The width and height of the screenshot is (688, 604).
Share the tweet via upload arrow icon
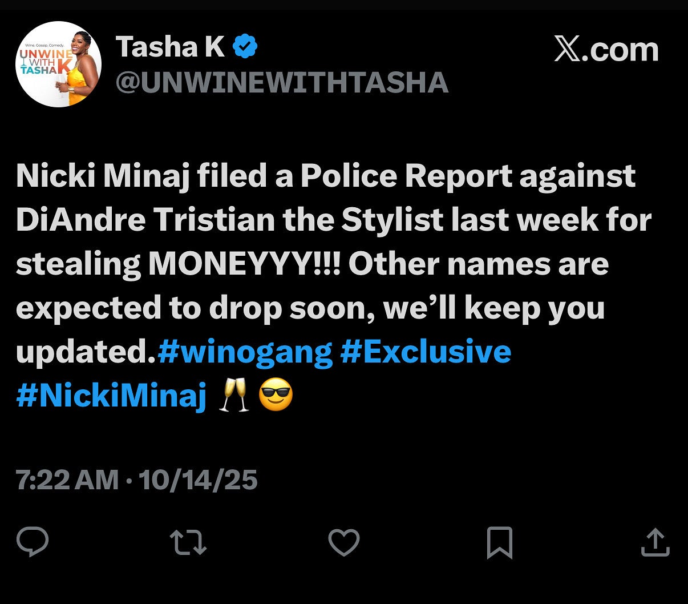[655, 542]
